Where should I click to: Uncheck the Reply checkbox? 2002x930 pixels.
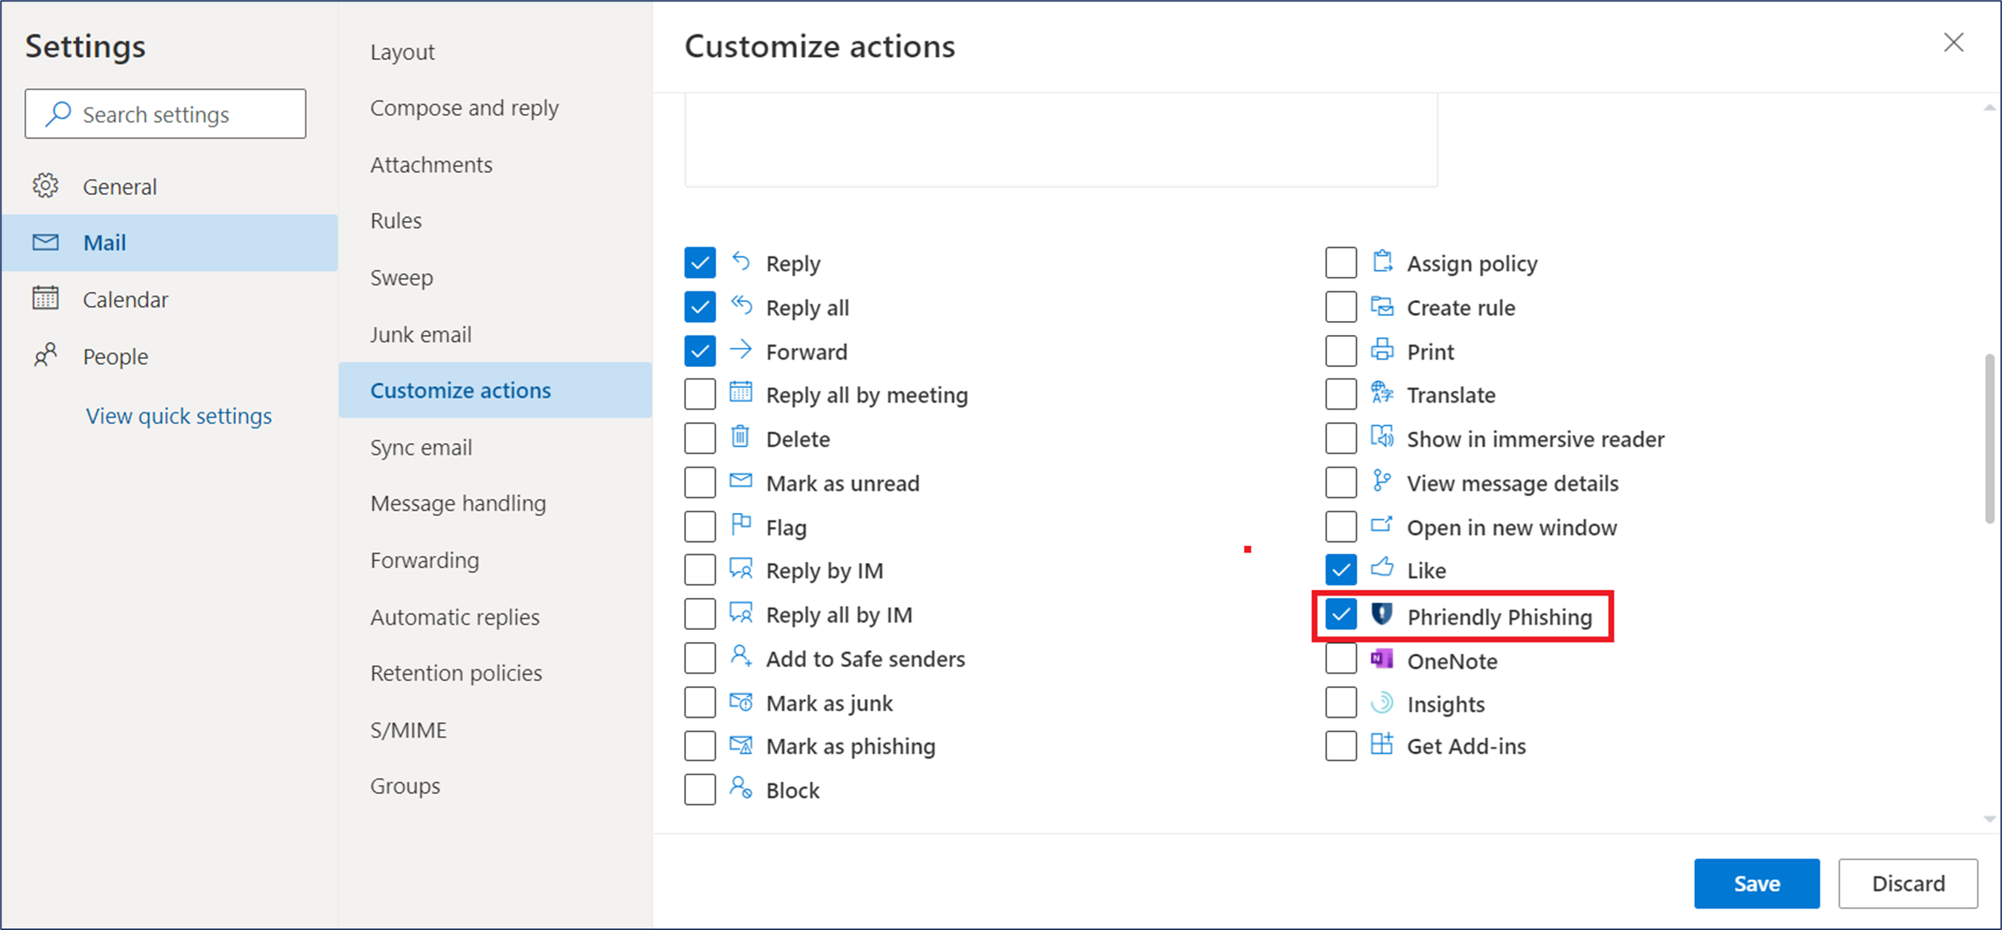tap(700, 264)
